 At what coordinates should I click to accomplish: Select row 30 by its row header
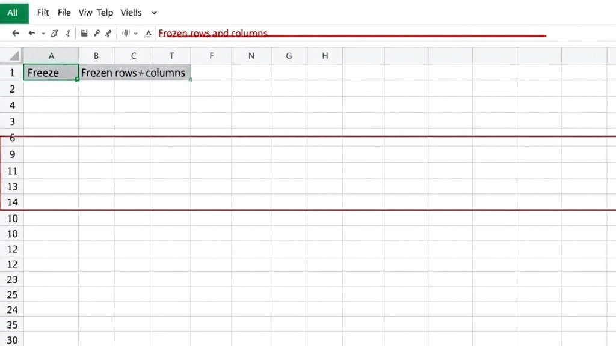[x=12, y=339]
